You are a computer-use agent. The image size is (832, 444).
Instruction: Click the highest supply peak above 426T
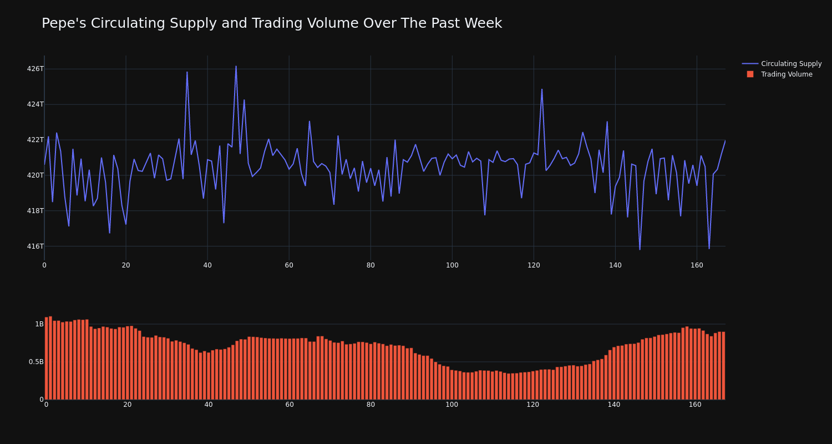click(x=236, y=67)
